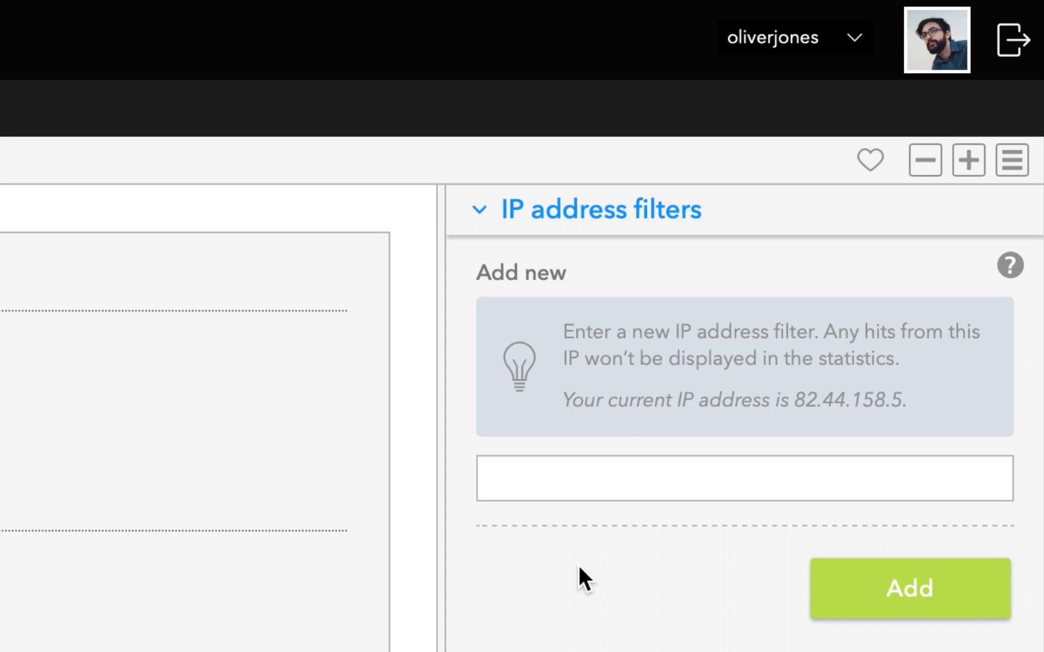The width and height of the screenshot is (1044, 652).
Task: Click the Enter a new IP address filter hint
Action: tap(771, 345)
